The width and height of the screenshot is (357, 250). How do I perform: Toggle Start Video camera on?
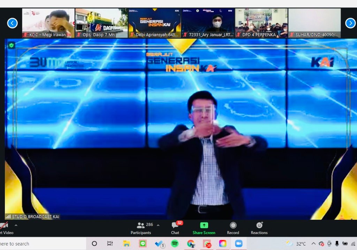click(x=6, y=228)
